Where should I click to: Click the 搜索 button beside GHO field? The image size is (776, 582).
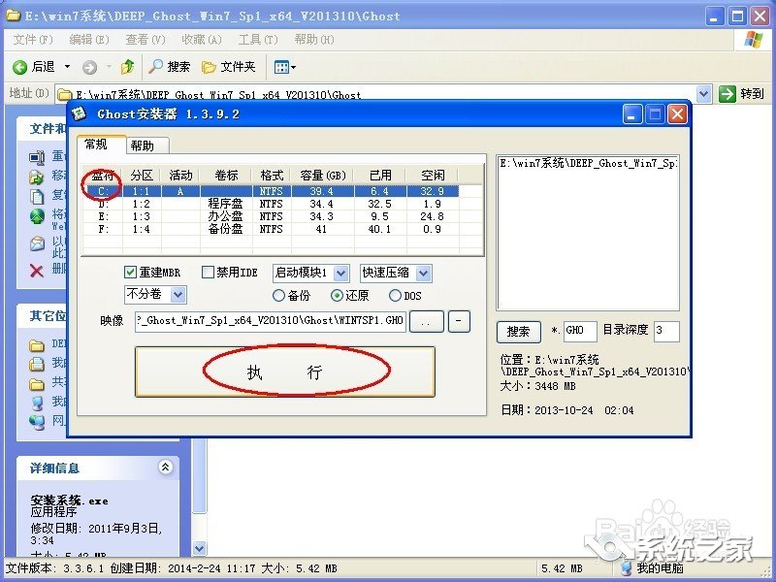point(517,332)
